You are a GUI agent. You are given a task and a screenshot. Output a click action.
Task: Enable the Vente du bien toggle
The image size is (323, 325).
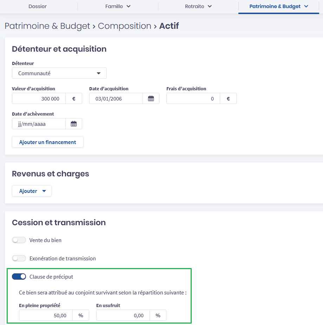(x=19, y=240)
